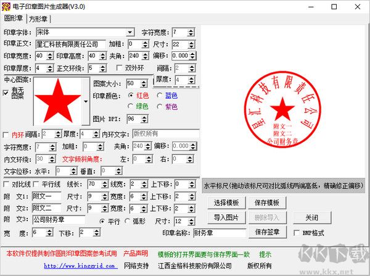Click the red star center pattern image
The width and height of the screenshot is (370, 276).
pos(57,100)
